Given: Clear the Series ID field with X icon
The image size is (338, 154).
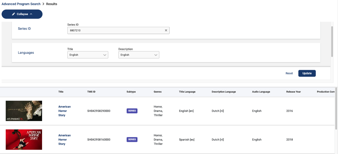Looking at the screenshot, I should click(x=166, y=30).
